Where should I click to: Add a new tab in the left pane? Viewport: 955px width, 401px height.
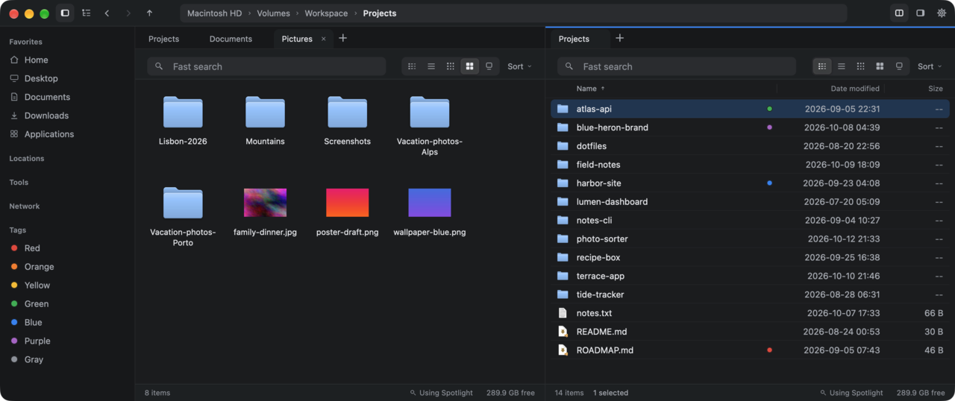point(343,38)
